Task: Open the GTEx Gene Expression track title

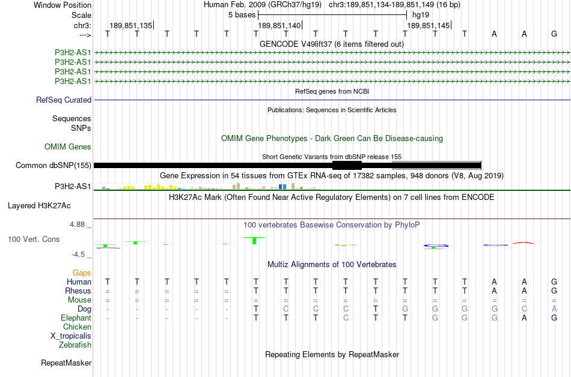Action: (x=332, y=176)
